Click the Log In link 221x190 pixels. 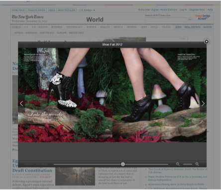pos(183,10)
